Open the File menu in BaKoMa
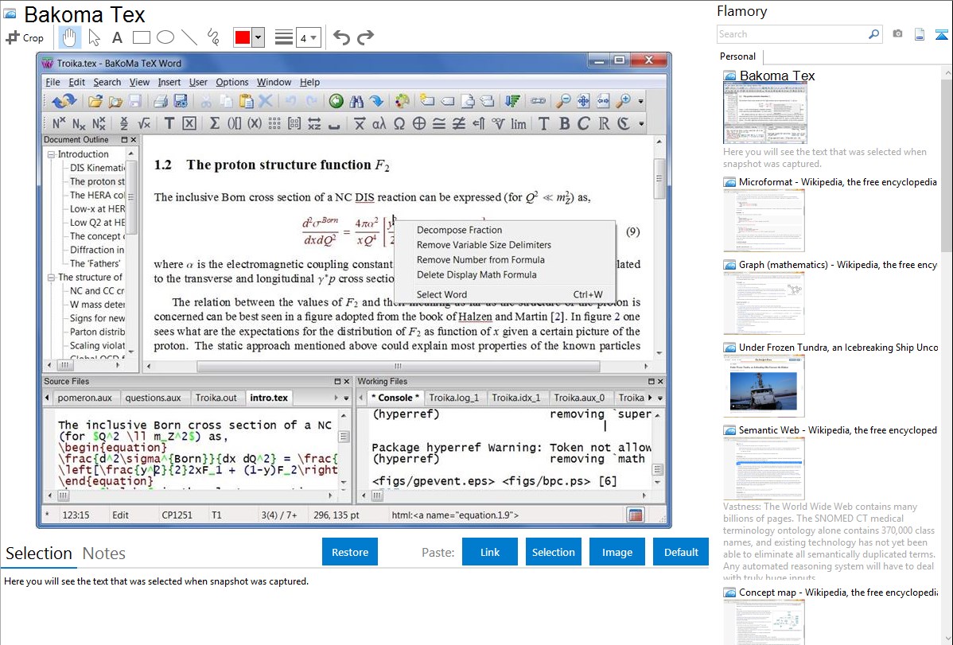953x645 pixels. (x=53, y=82)
